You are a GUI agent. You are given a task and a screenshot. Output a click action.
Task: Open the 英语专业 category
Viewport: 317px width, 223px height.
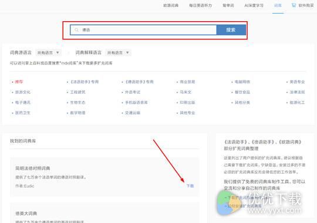[x=297, y=82]
